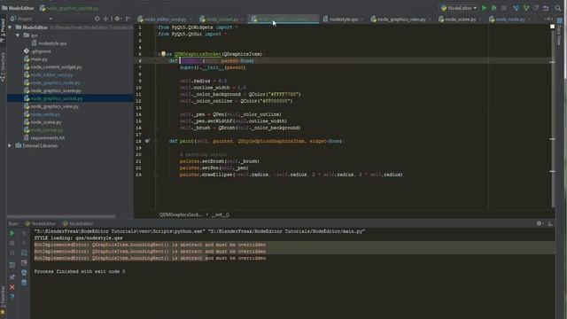Screen dimensions: 567x319
Task: Toggle the 1: Project side tool window
Action: (3, 29)
